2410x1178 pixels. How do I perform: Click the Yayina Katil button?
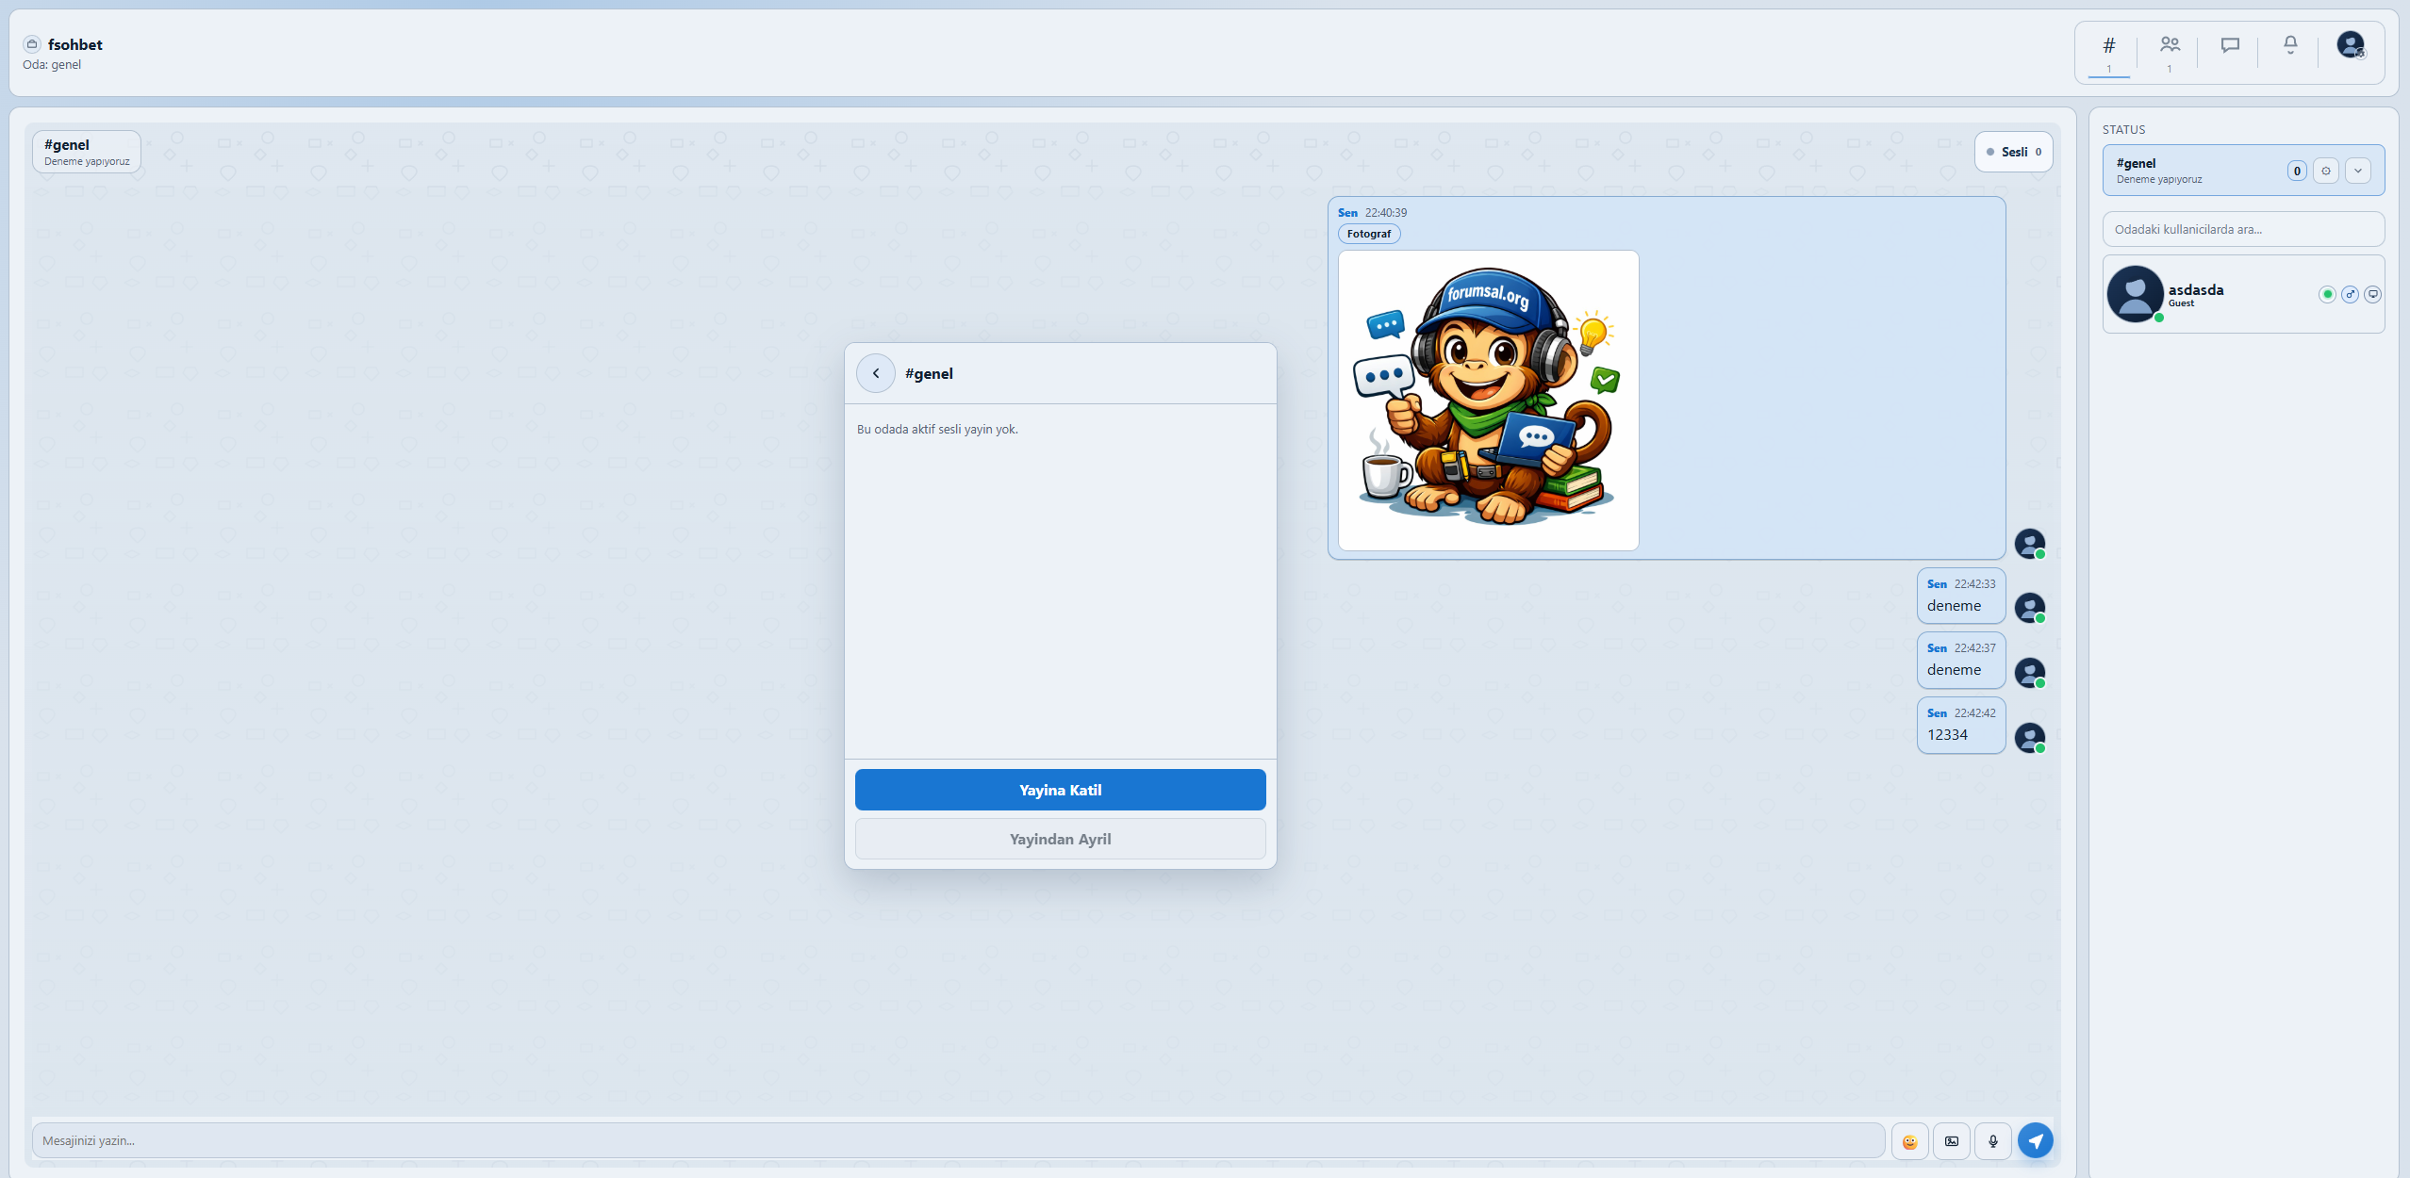tap(1060, 790)
